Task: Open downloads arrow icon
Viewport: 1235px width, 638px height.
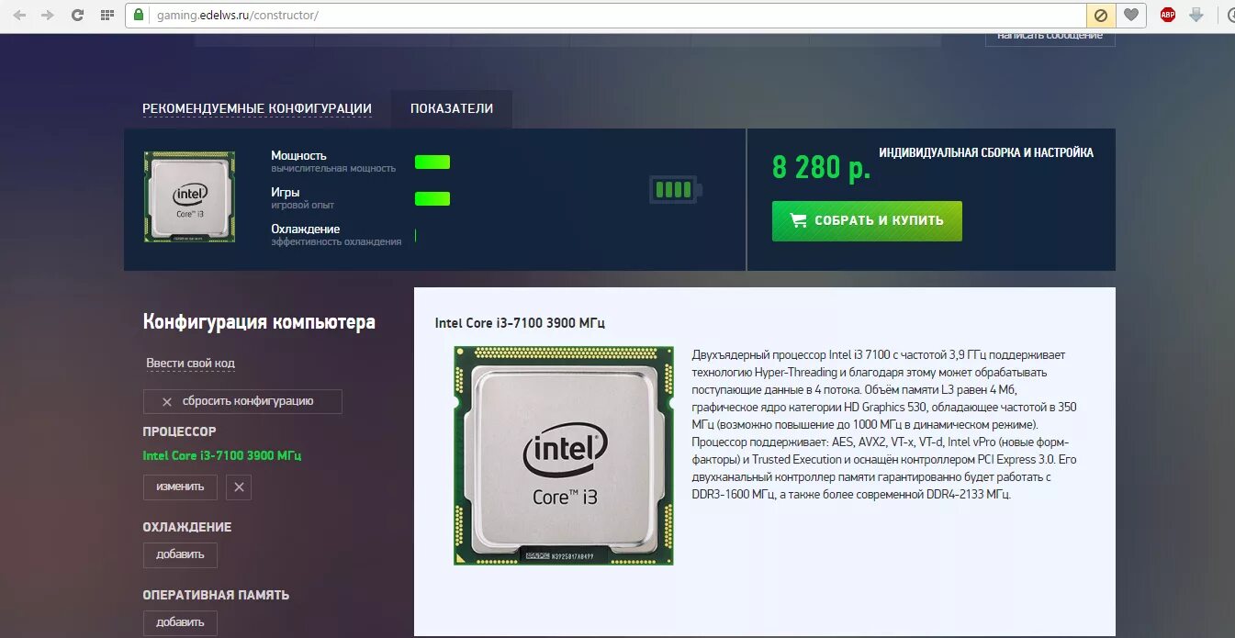Action: (x=1196, y=15)
